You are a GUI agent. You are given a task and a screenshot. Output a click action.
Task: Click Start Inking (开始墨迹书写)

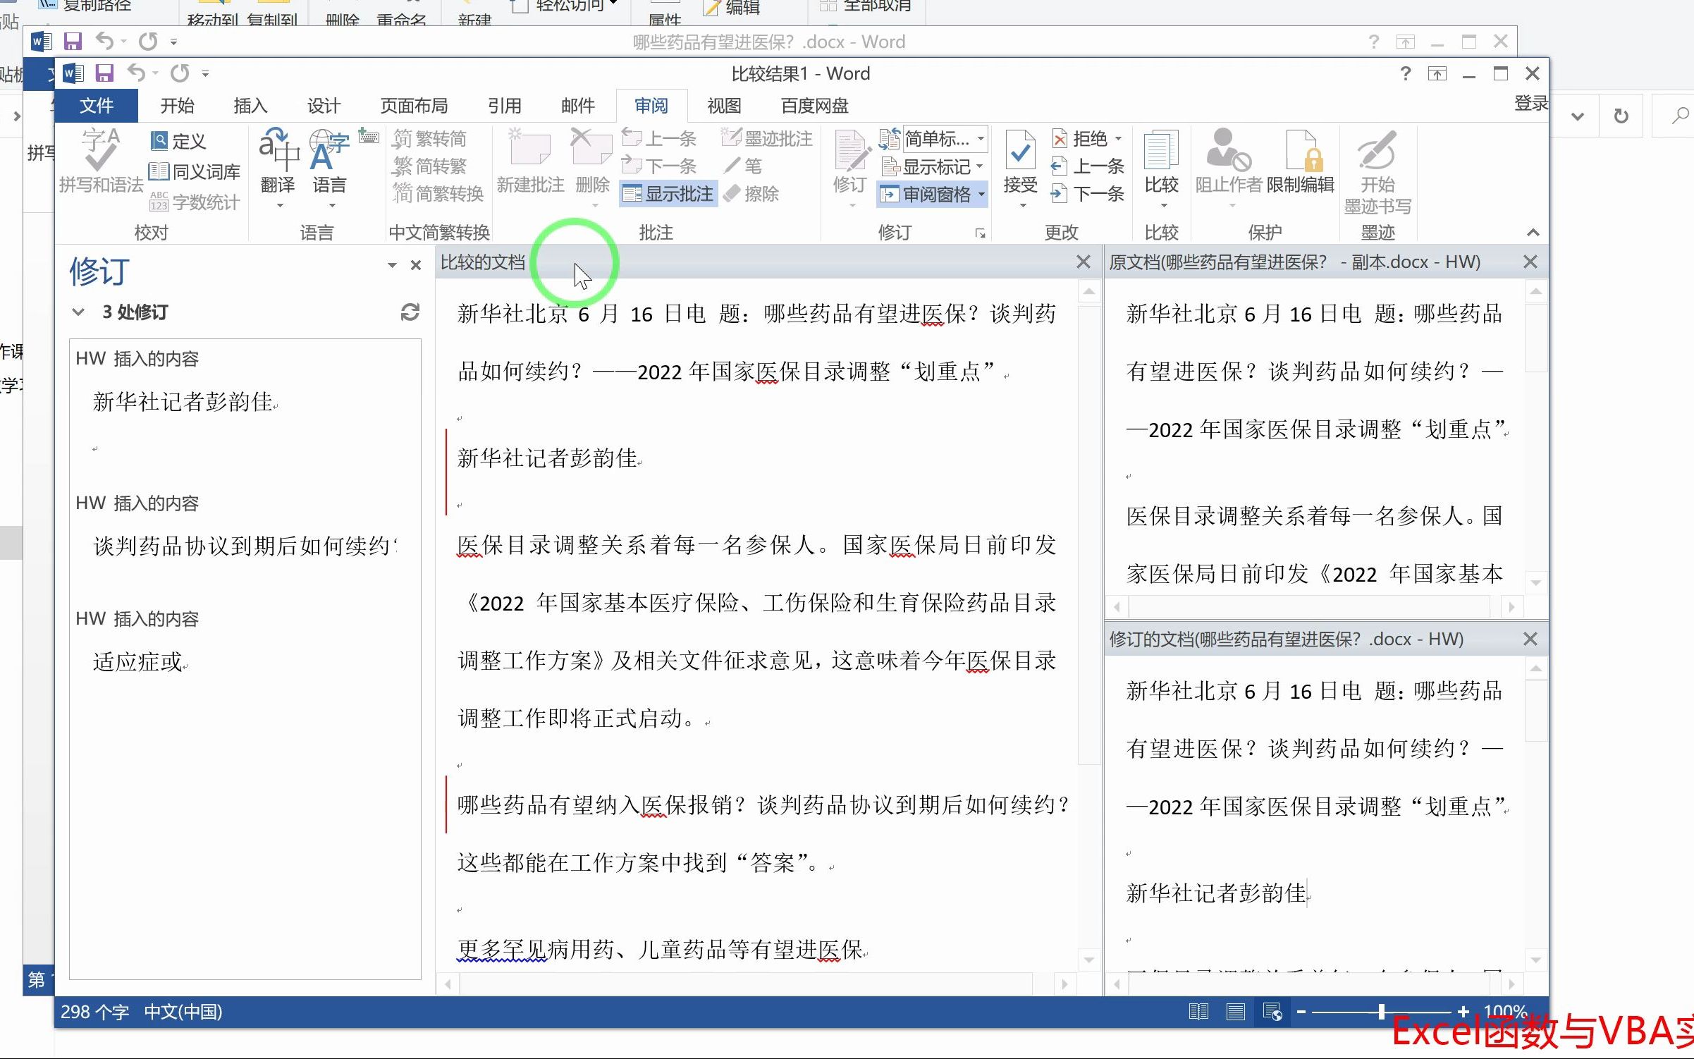(x=1377, y=172)
